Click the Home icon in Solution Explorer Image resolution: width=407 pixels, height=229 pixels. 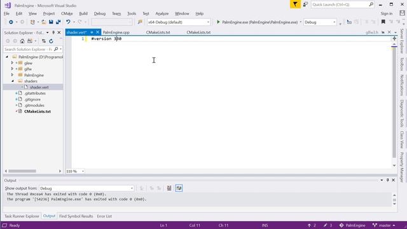22,41
